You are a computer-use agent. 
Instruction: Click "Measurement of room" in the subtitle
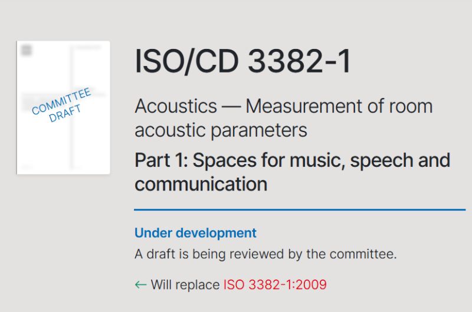339,107
